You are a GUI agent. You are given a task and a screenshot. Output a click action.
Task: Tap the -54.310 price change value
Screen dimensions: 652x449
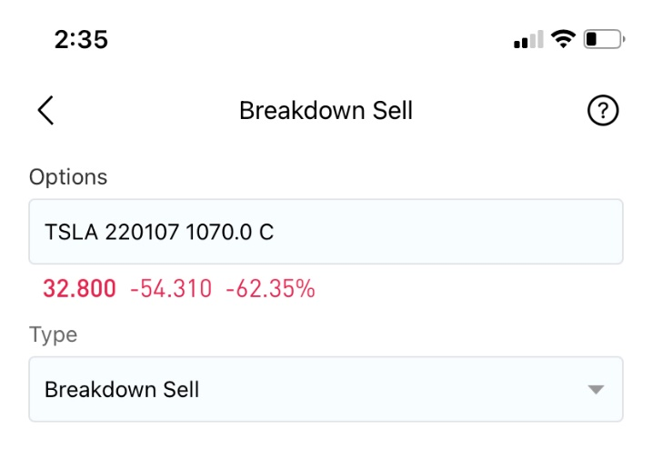(x=171, y=288)
